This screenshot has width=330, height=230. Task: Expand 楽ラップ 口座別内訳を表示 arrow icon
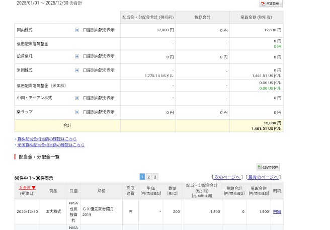pyautogui.click(x=77, y=112)
